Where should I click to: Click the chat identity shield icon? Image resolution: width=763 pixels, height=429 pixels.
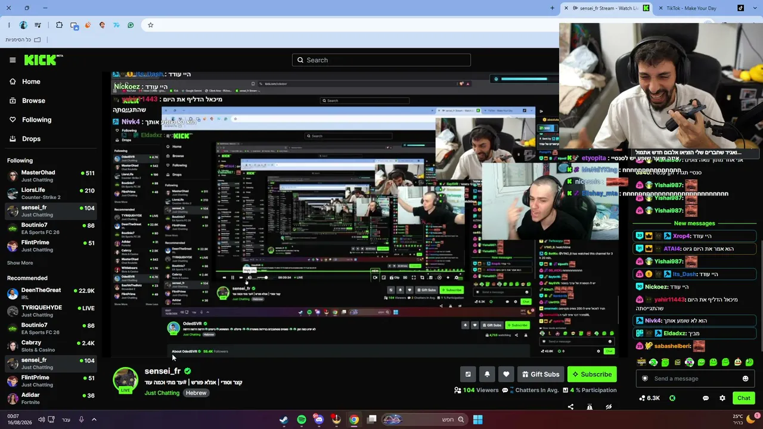tap(644, 378)
